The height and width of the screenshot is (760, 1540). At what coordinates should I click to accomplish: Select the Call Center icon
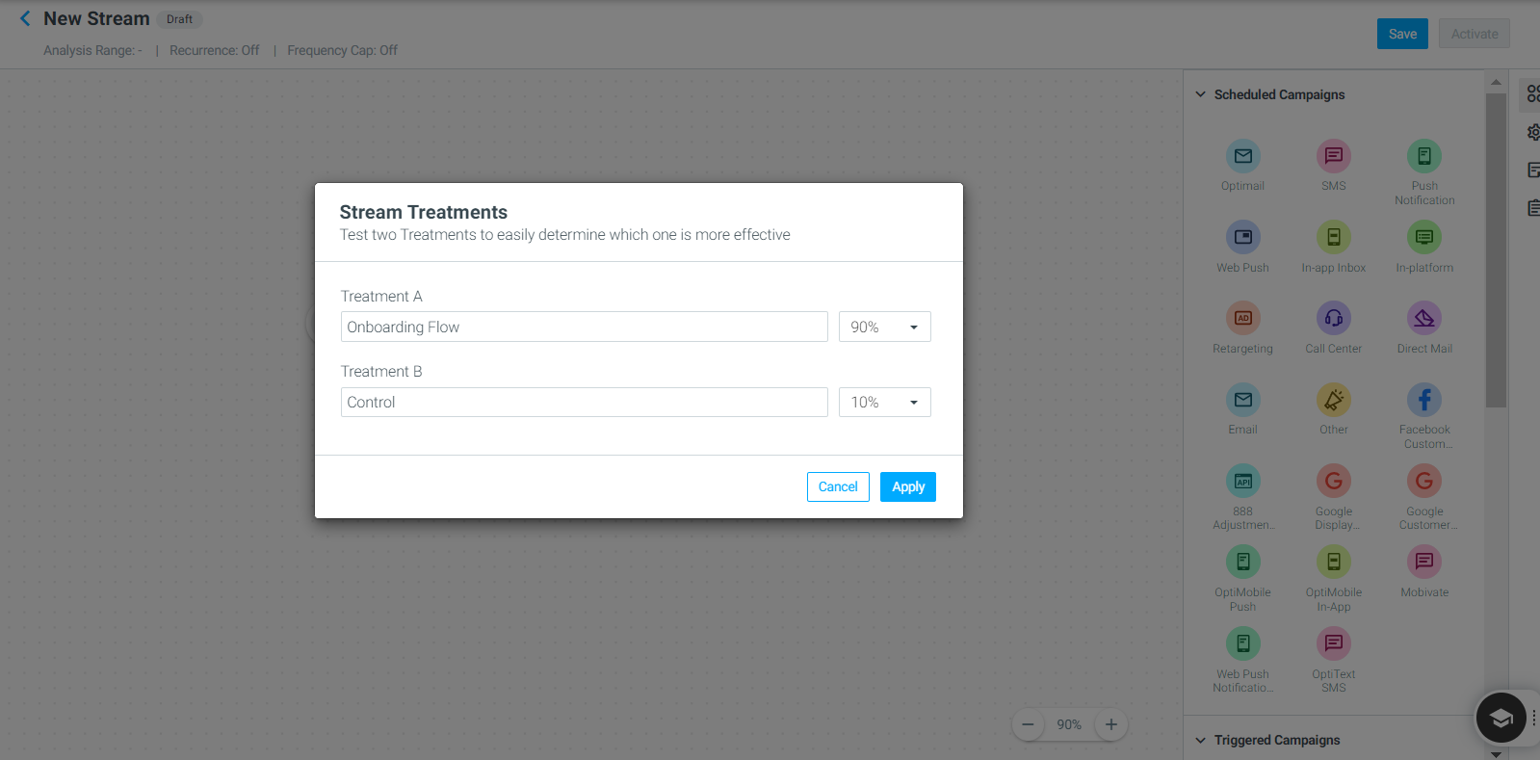[1333, 318]
